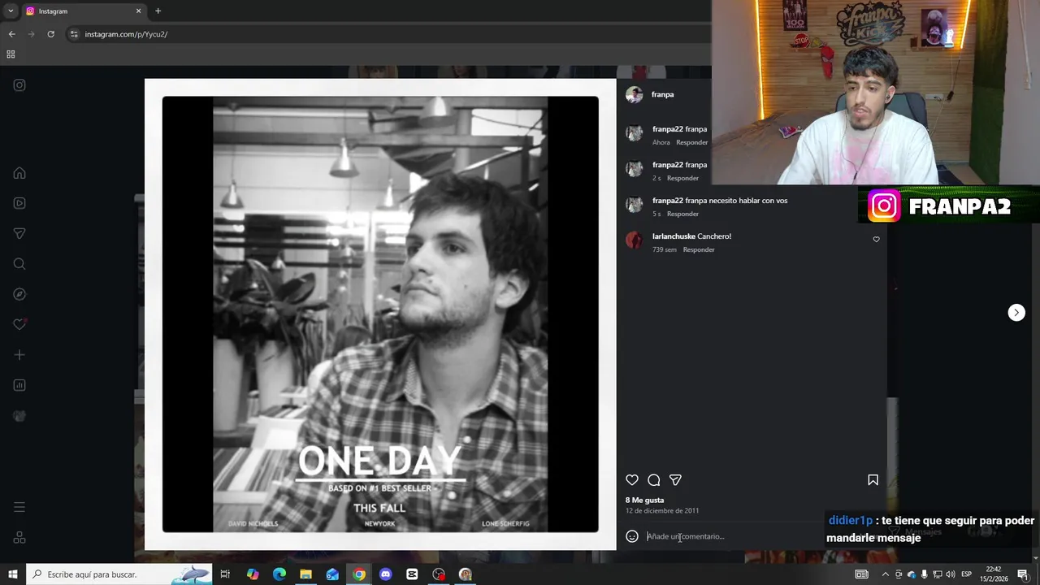The width and height of the screenshot is (1040, 585).
Task: Click the '739 sem' comment timestamp
Action: click(664, 249)
